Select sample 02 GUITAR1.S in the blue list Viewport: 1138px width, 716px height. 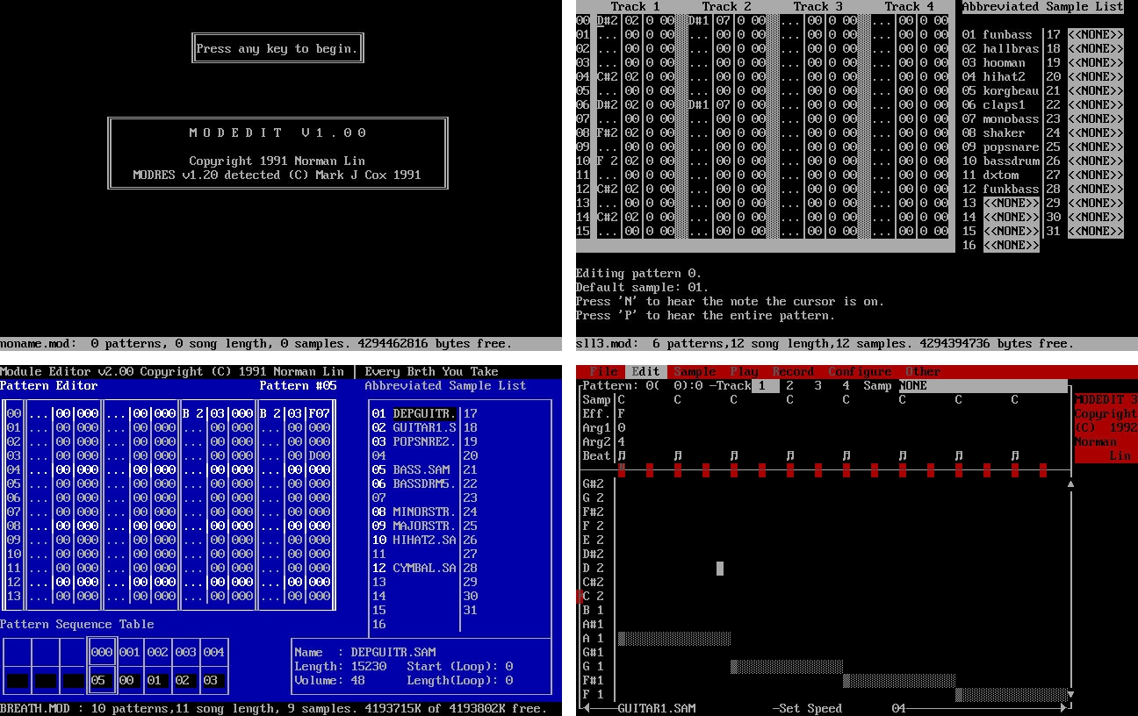click(x=414, y=427)
